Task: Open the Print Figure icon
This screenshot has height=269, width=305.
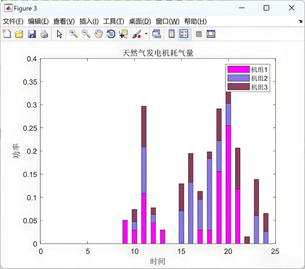Action: 44,34
